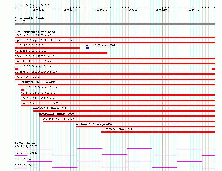Open nsv2816645 (Huddleston2016) entry
This screenshot has width=222, height=171.
41,103
